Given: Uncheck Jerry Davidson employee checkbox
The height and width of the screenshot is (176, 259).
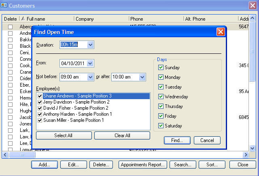Looking at the screenshot, I should point(40,102).
